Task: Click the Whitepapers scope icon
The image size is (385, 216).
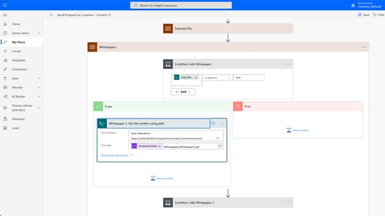Action: (92, 47)
